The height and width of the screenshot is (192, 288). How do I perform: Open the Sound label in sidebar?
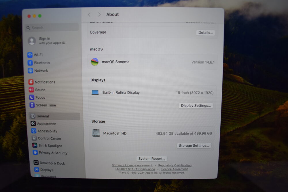coord(40,90)
